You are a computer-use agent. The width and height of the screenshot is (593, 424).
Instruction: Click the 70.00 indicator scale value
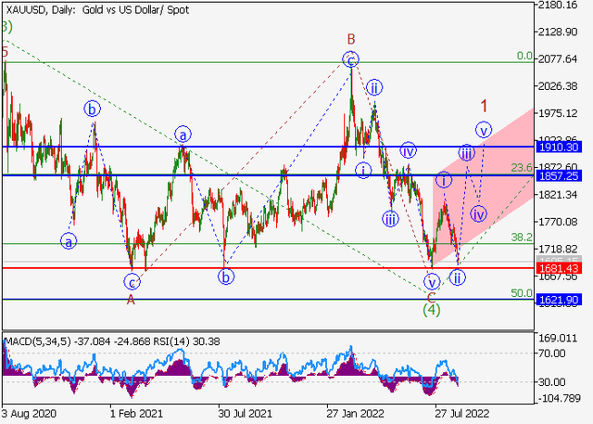552,353
